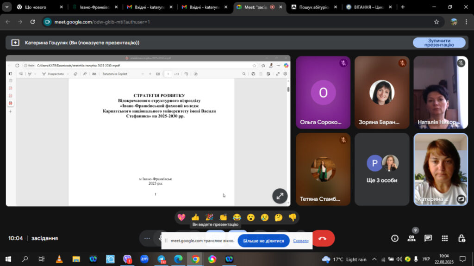
Task: Open host controls lock icon
Action: (x=462, y=238)
